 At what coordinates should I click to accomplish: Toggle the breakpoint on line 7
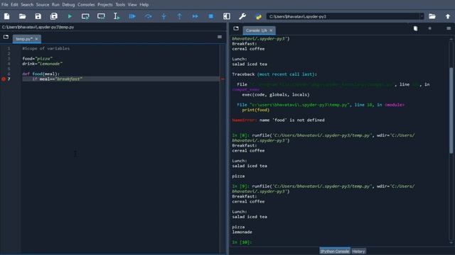[4, 79]
